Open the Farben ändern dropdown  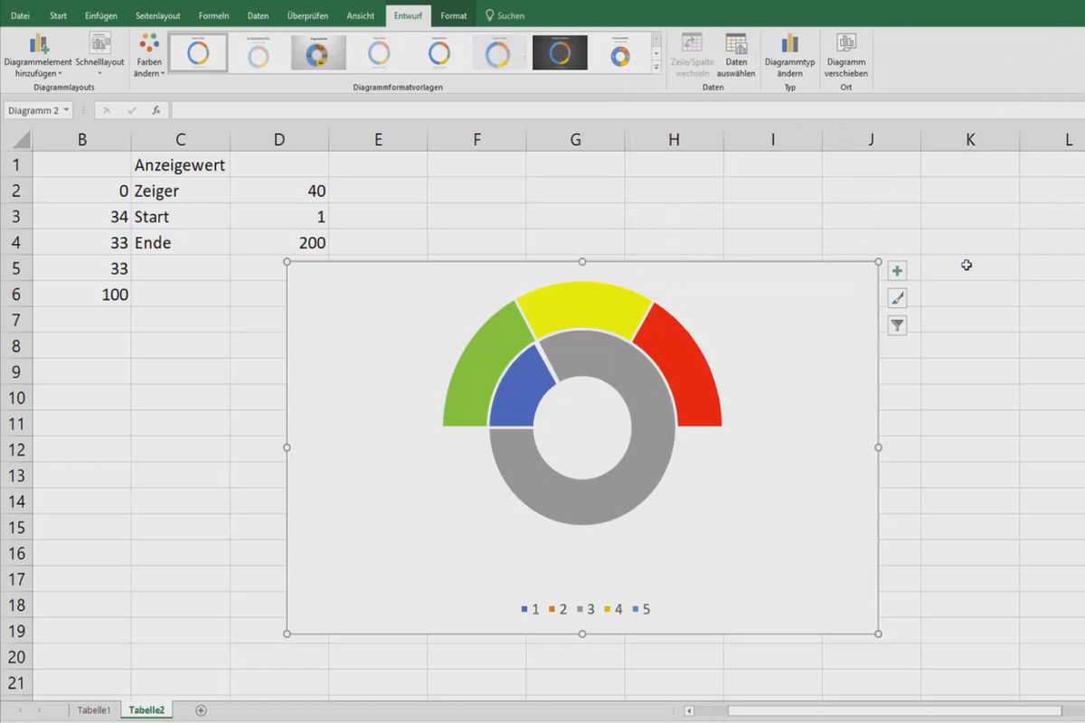point(148,54)
